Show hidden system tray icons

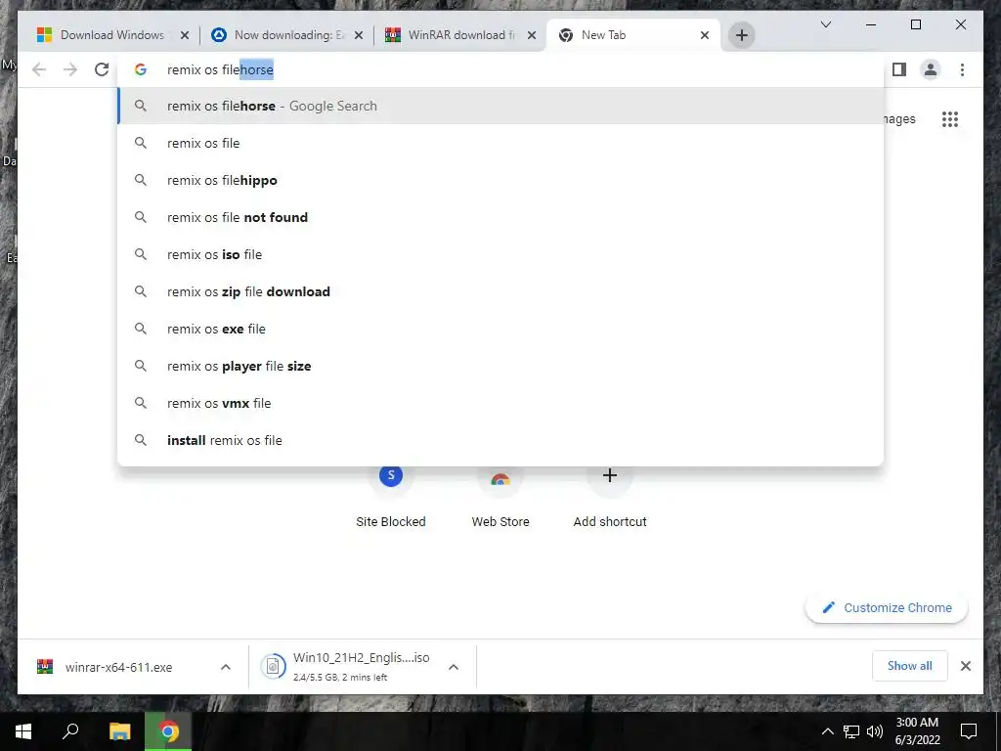(x=827, y=731)
